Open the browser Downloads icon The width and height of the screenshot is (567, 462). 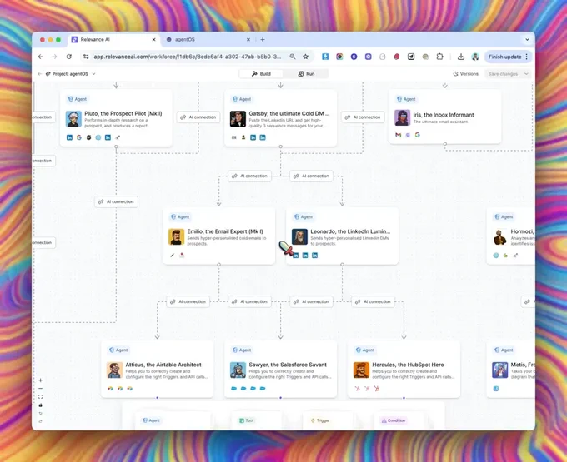[460, 57]
